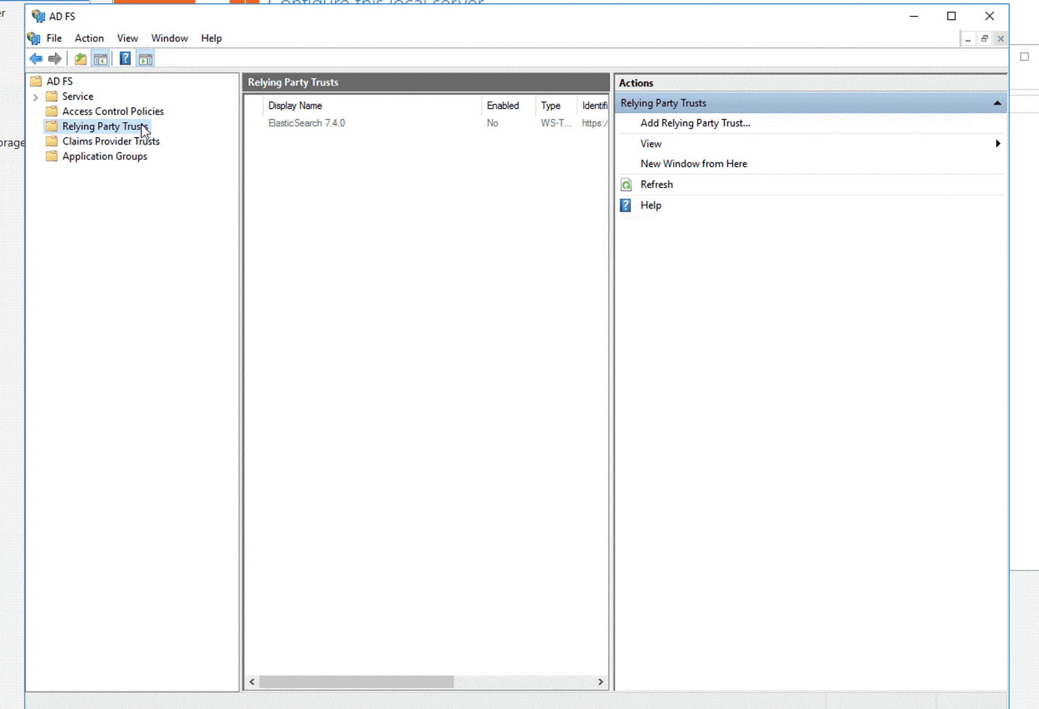1039x709 pixels.
Task: Select the Relying Party Trusts folder
Action: tap(105, 126)
